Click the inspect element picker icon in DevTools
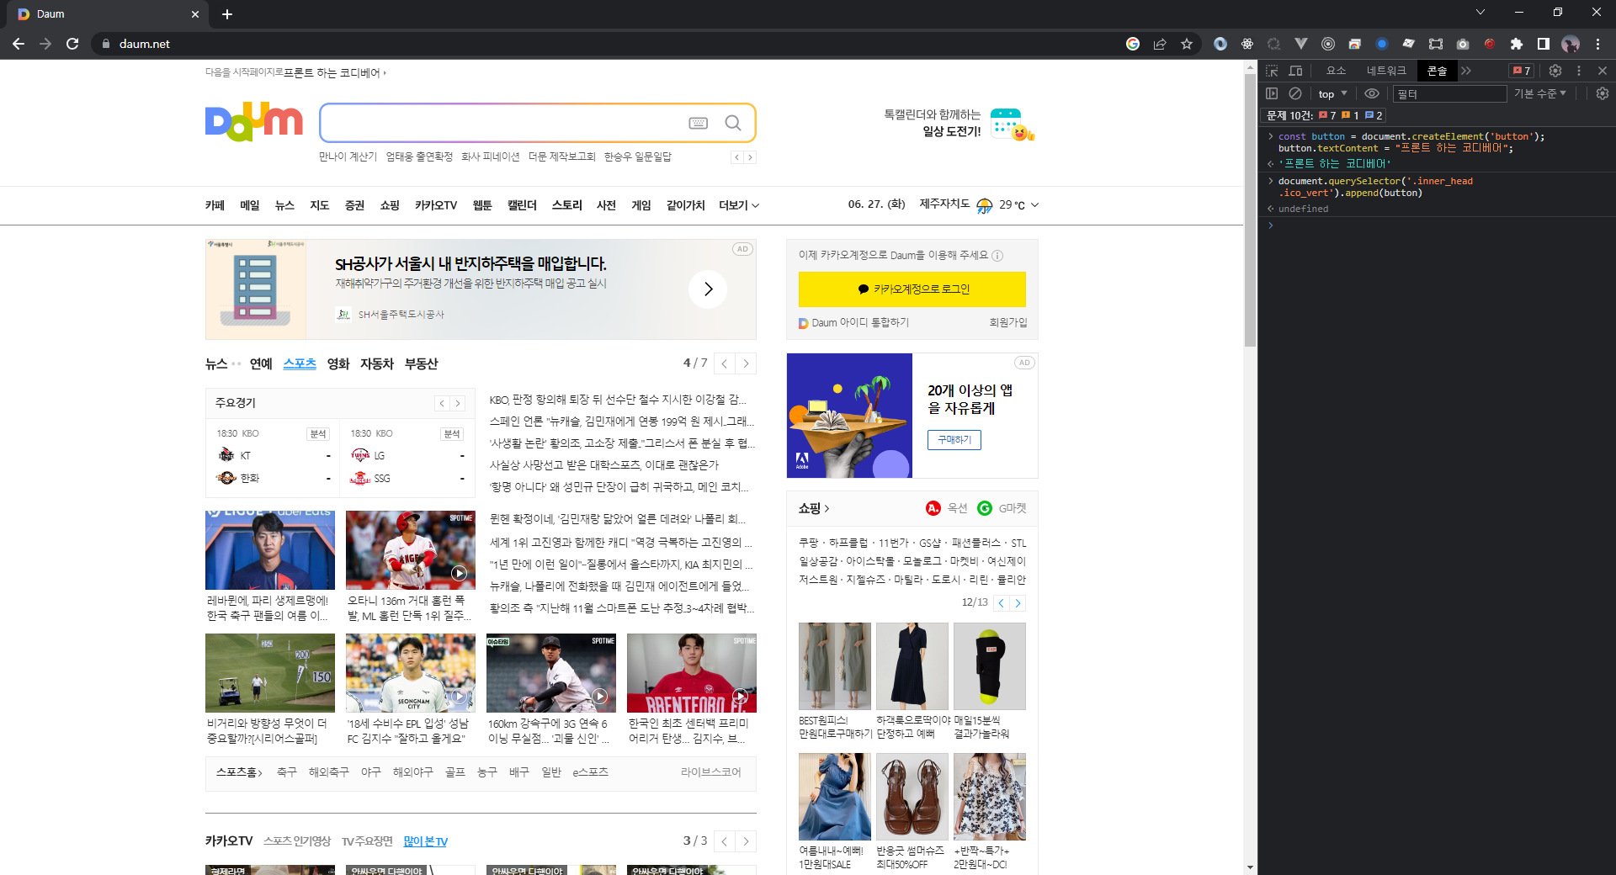 [1272, 71]
